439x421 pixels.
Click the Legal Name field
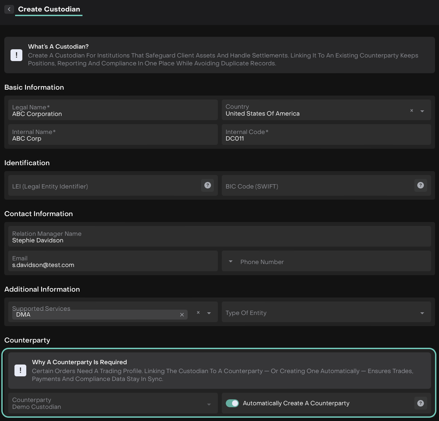113,111
